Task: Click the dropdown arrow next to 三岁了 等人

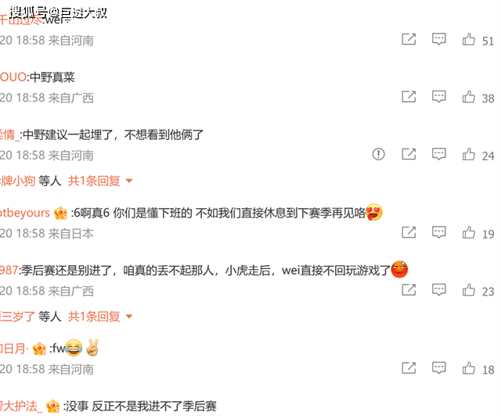Action: 129,317
